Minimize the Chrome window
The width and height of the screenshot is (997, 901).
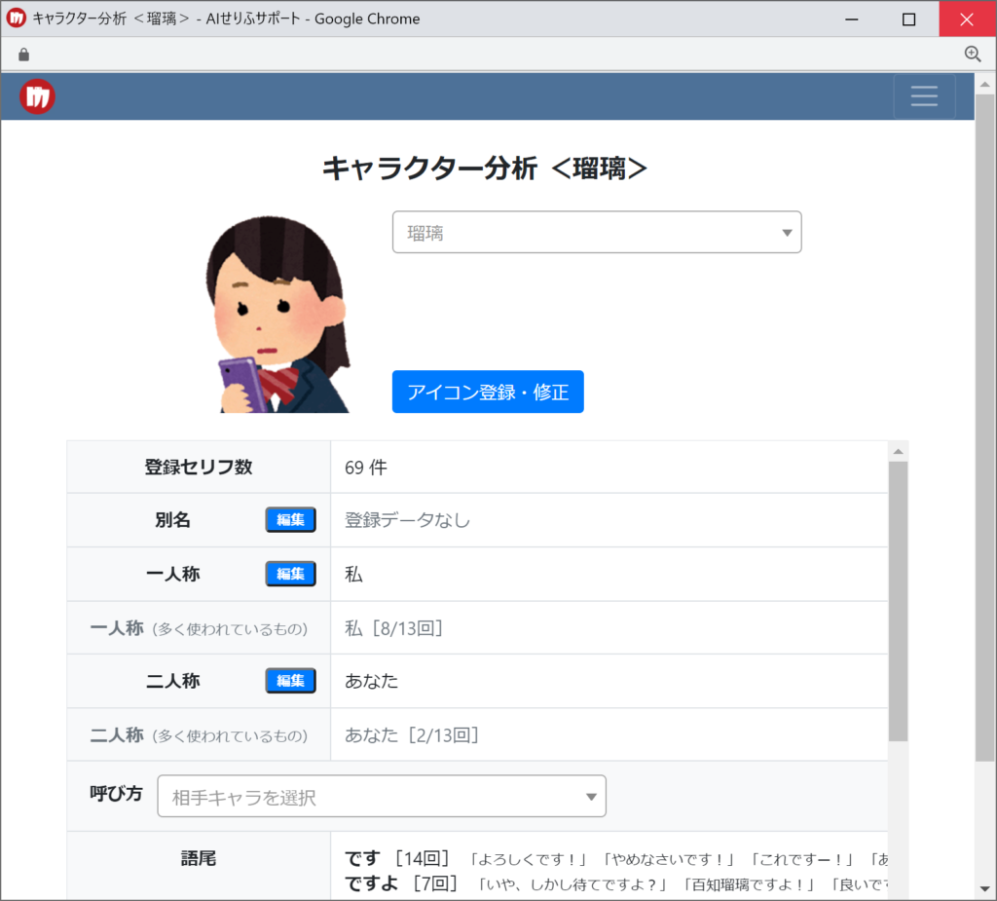pos(851,19)
